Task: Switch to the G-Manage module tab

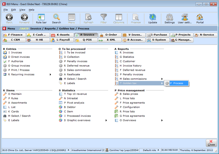Action: click(x=181, y=40)
